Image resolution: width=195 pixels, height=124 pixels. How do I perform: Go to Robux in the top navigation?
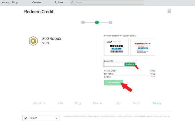pos(59,2)
